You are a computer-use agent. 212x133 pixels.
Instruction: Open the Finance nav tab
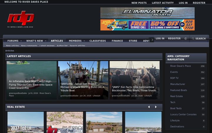pos(117,41)
